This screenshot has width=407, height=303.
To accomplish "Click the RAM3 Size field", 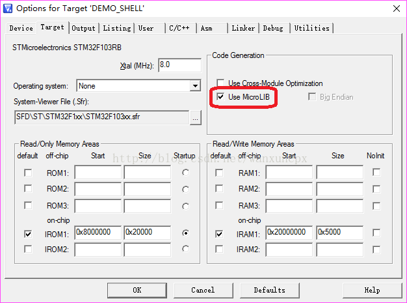I will pyautogui.click(x=340, y=206).
